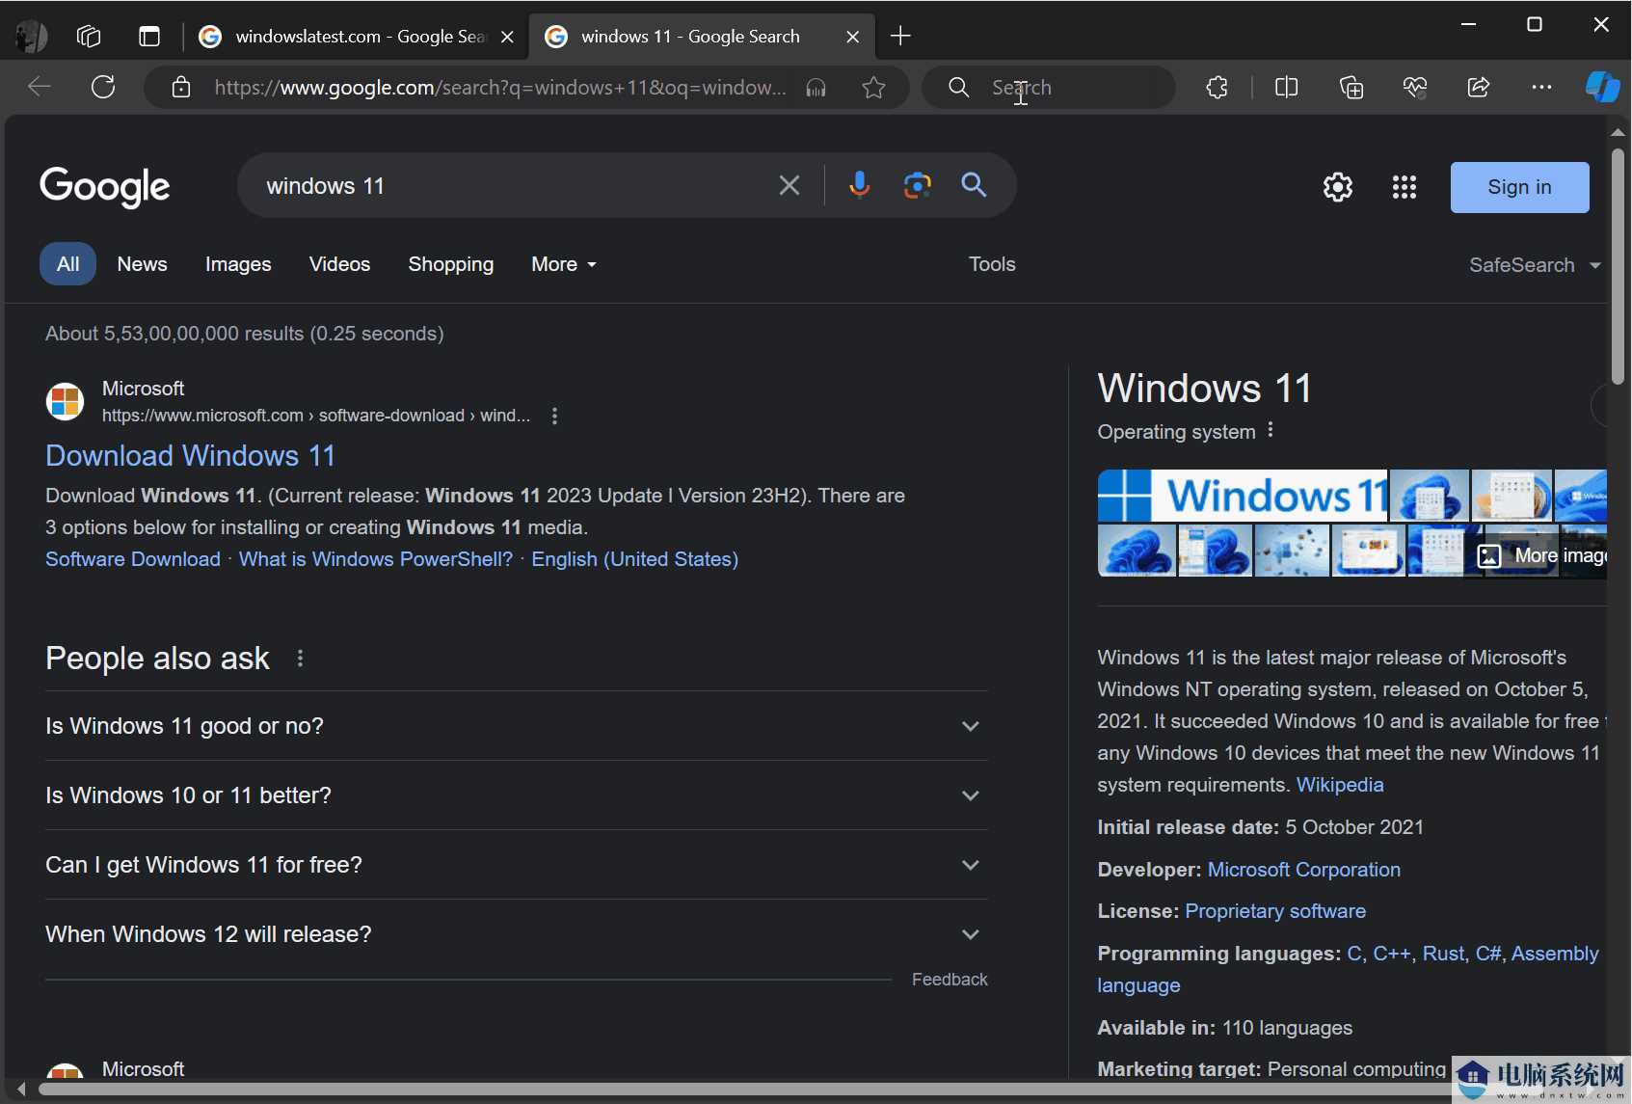Open Edge Settings and more menu
The height and width of the screenshot is (1104, 1632).
click(1541, 88)
